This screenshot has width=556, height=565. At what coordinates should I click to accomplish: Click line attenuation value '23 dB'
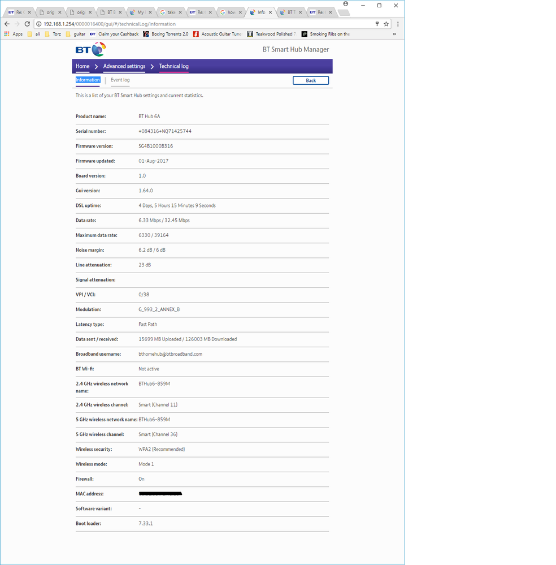(x=145, y=265)
